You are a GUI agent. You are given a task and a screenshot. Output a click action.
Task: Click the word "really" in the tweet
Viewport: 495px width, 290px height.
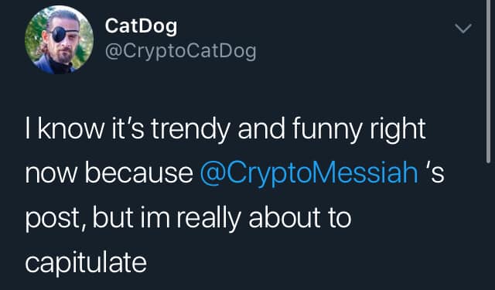tap(208, 219)
